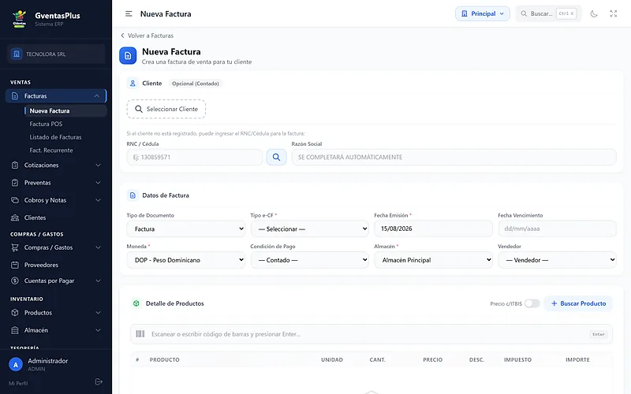Open the Vendedor dropdown
The width and height of the screenshot is (631, 394).
(557, 260)
